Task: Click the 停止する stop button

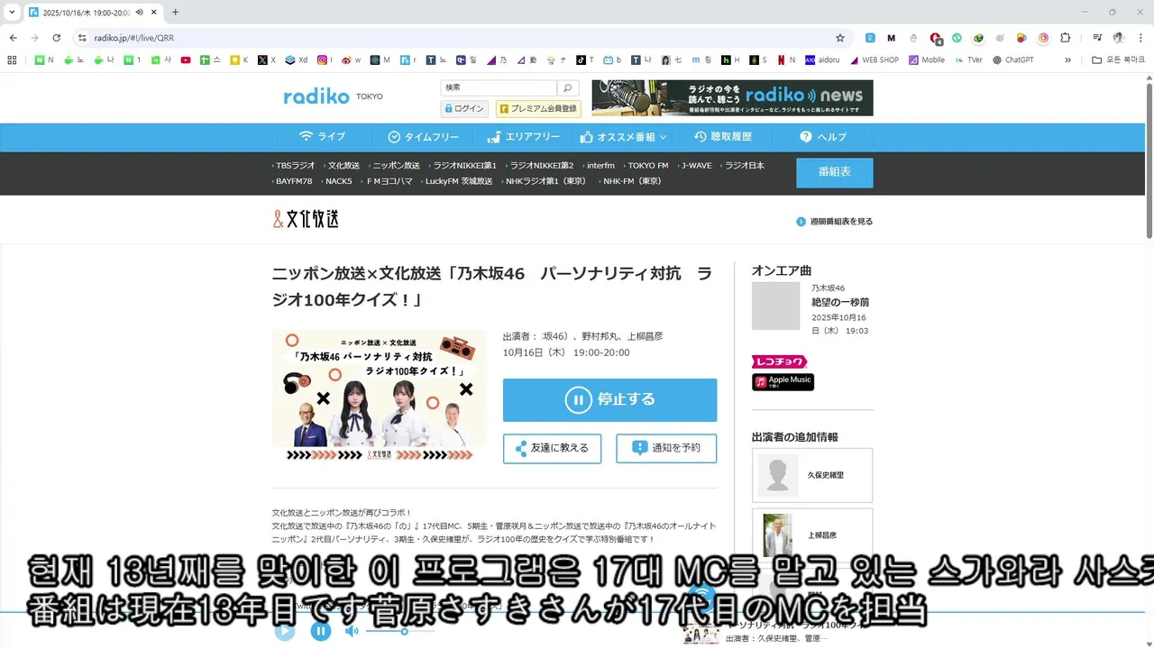Action: pos(609,400)
